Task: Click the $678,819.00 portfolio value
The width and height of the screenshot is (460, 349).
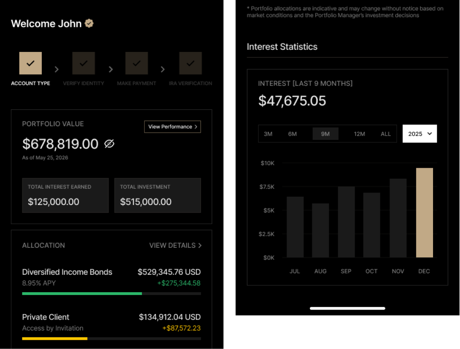Action: pos(61,144)
